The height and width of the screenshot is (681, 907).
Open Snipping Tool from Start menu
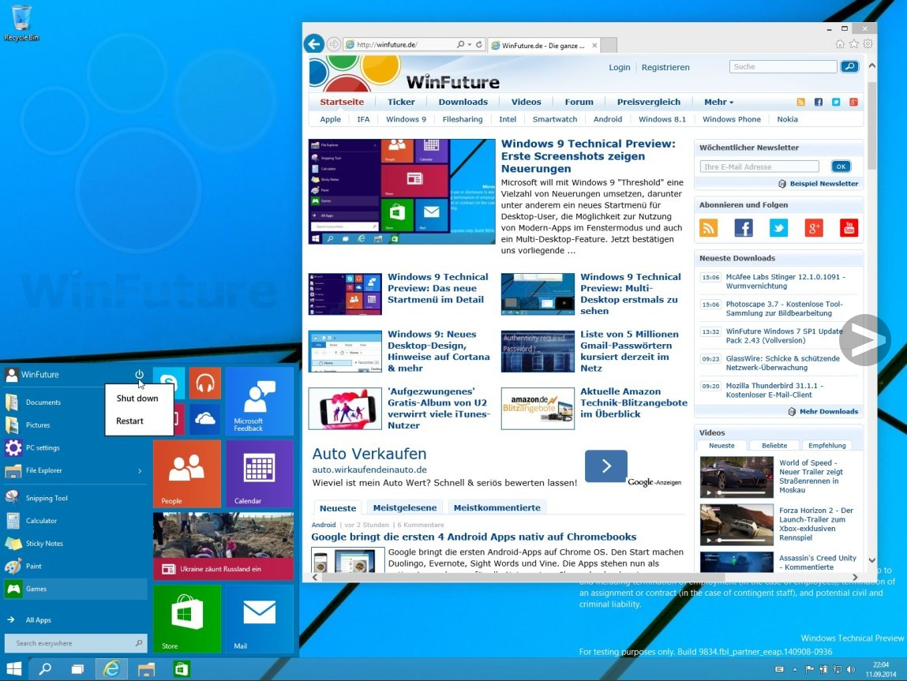[x=46, y=498]
